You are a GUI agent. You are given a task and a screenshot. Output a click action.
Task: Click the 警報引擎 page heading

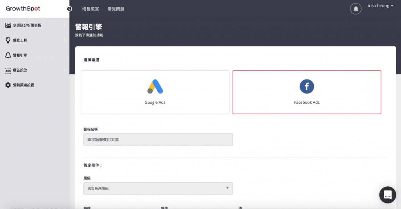[89, 27]
